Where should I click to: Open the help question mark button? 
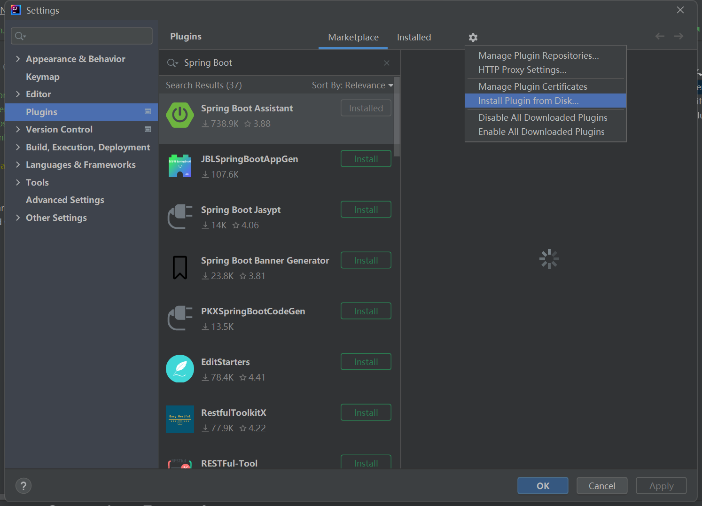[x=23, y=486]
